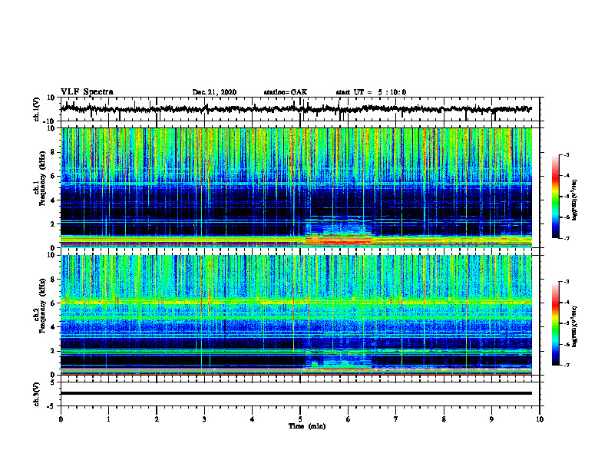Click the "VLF Spectra" plot title
This screenshot has height=470, width=608.
pos(87,92)
